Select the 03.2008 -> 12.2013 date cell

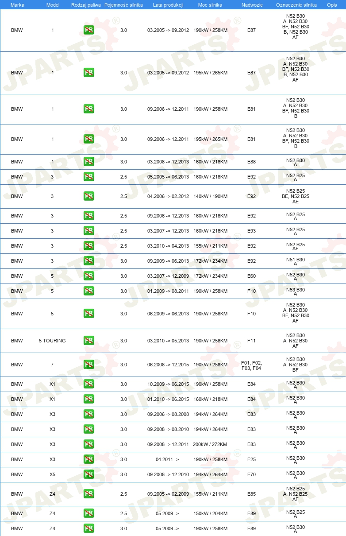[168, 162]
